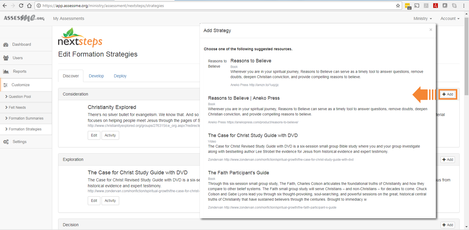Open the yellow extension icon with badge
The image size is (469, 230).
coord(408,6)
